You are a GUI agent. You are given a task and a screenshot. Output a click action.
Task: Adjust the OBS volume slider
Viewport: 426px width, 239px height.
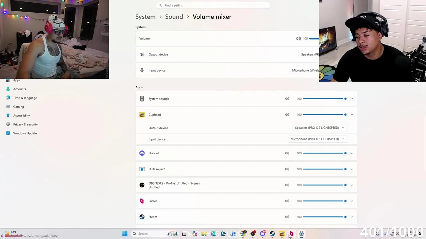[325, 185]
